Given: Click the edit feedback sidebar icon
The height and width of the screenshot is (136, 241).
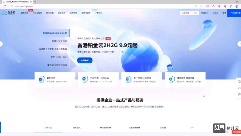Looking at the screenshot, I should [239, 88].
